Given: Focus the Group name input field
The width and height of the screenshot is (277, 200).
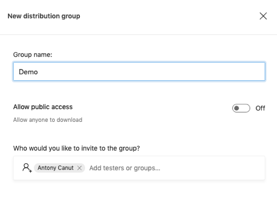Looking at the screenshot, I should pos(139,72).
